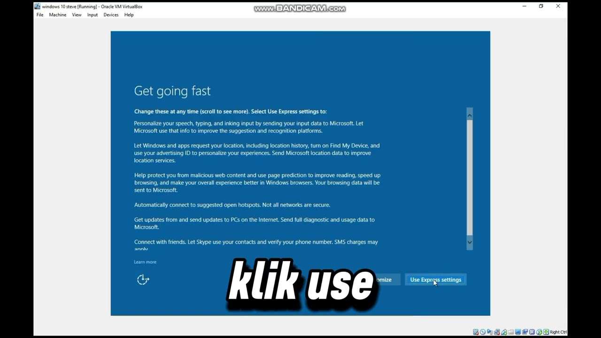Click the 'Automatically connect to suggested open hotspots' line

(x=232, y=205)
